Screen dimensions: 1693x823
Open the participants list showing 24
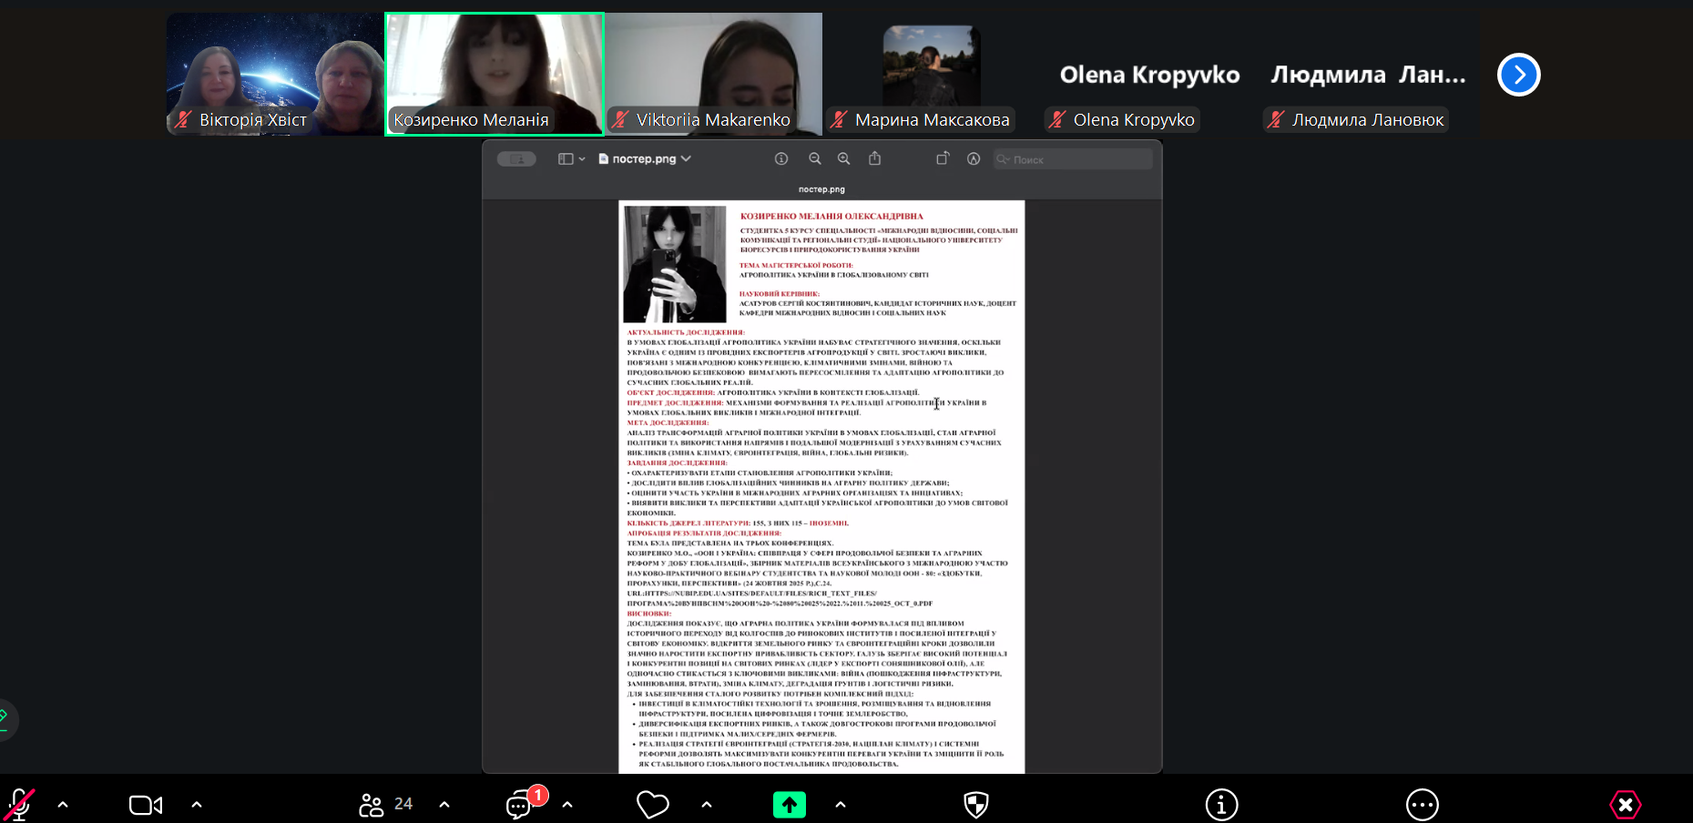point(385,805)
